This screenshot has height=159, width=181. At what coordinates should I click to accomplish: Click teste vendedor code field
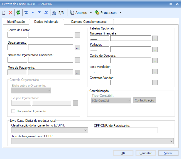point(99,71)
